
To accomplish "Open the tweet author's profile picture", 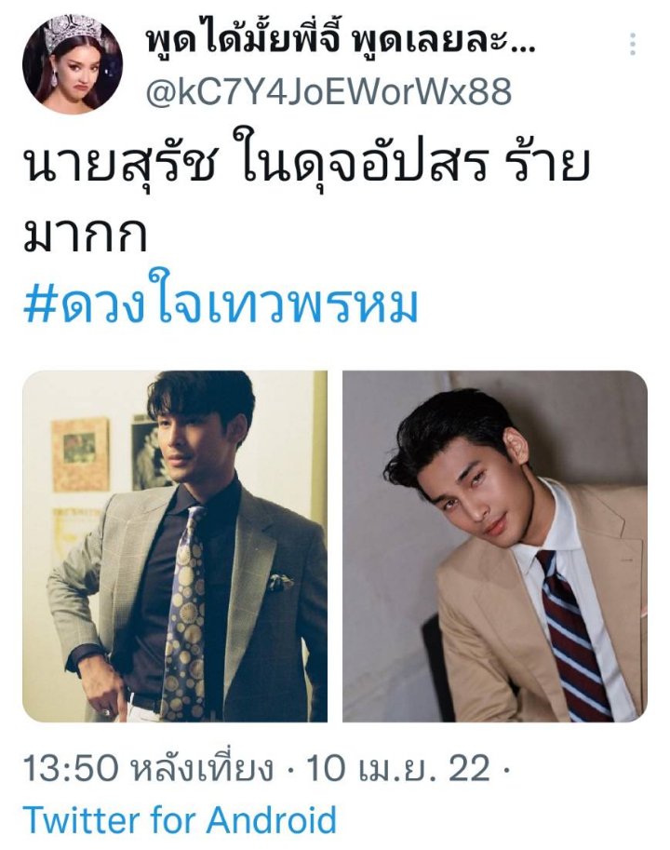I will [x=73, y=64].
